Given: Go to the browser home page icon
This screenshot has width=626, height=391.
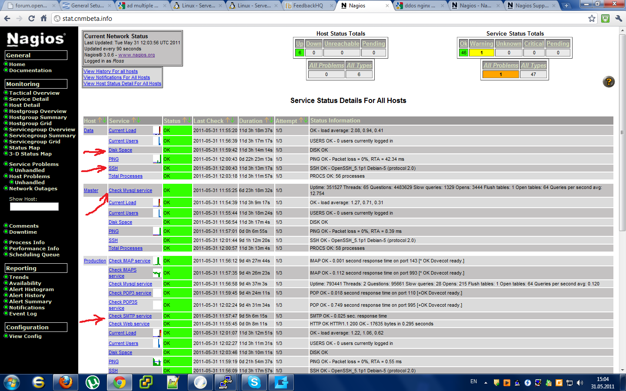Looking at the screenshot, I should click(43, 18).
